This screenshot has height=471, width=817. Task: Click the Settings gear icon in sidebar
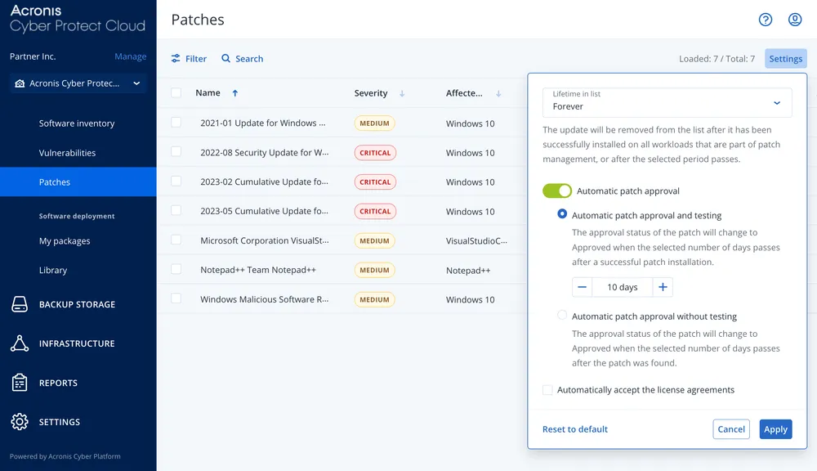pyautogui.click(x=20, y=421)
